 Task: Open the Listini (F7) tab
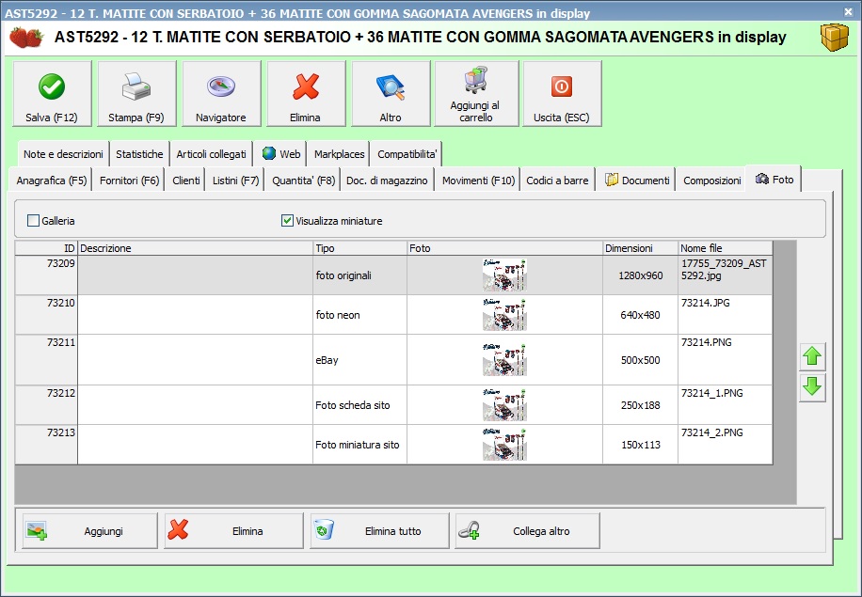(x=236, y=181)
